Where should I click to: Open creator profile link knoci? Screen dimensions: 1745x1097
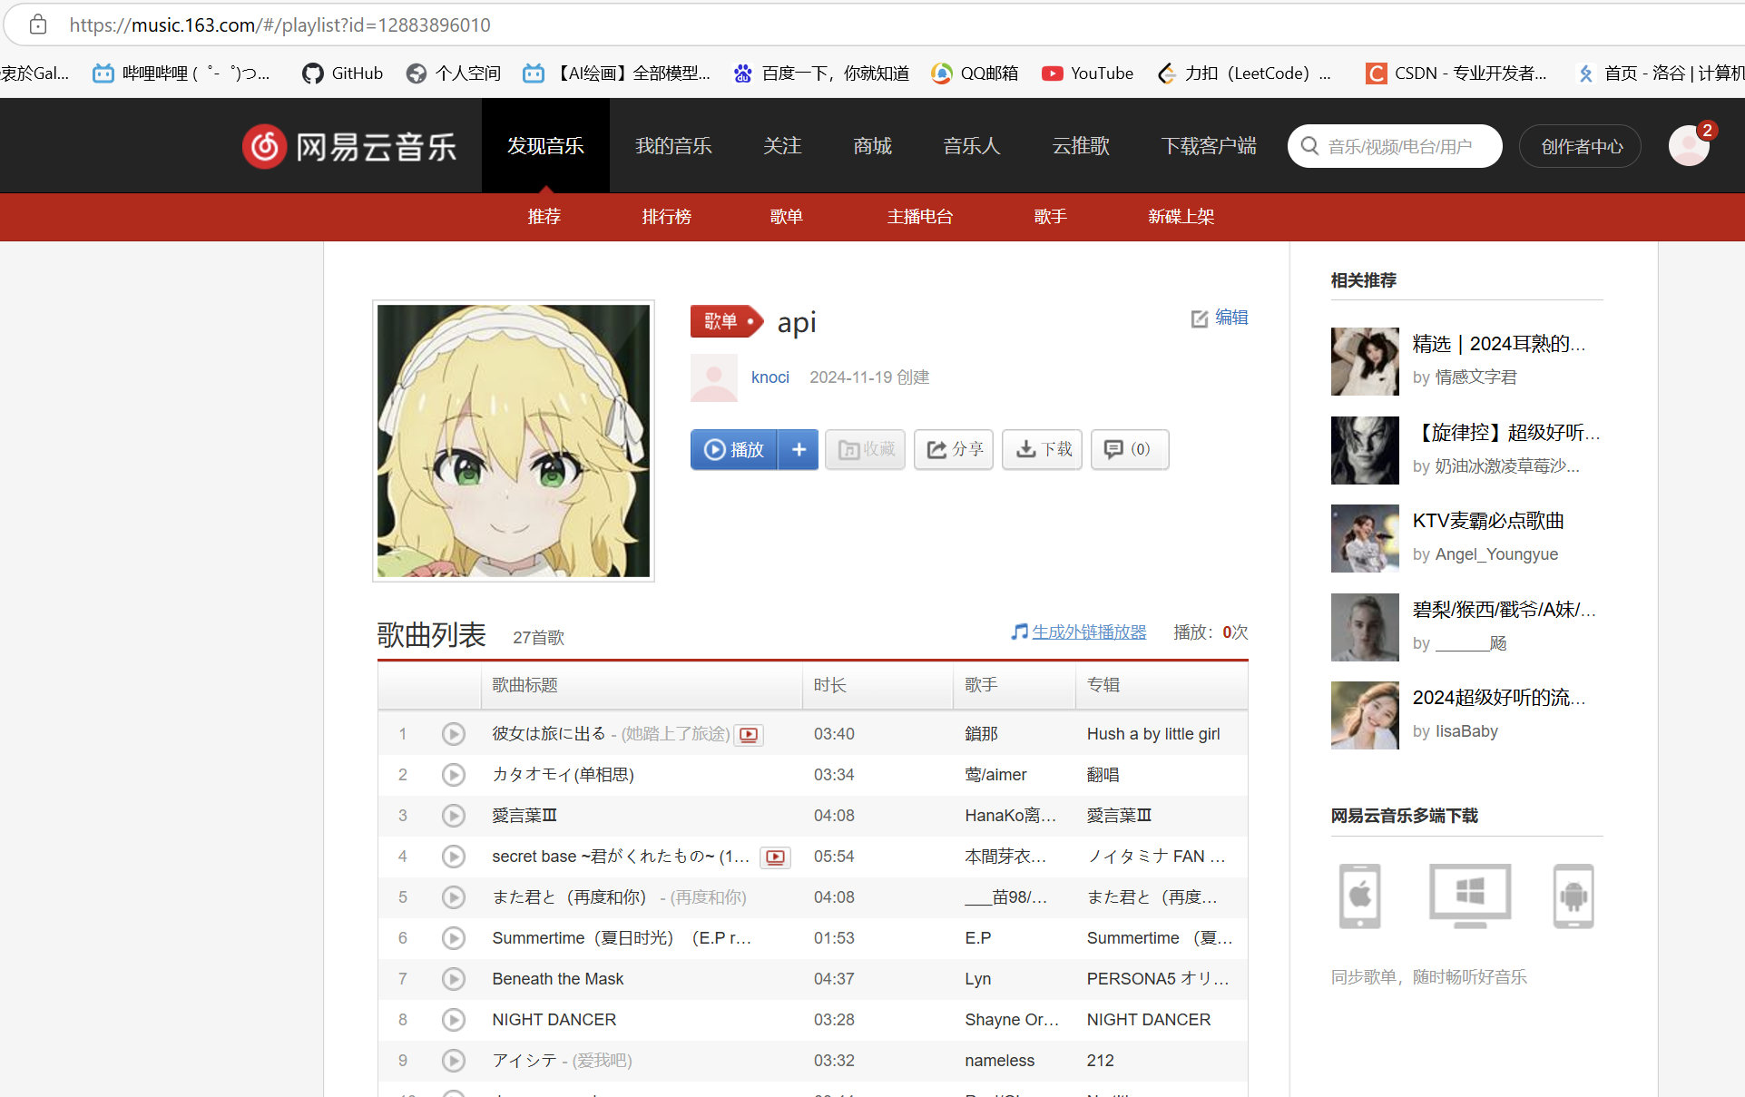(770, 377)
